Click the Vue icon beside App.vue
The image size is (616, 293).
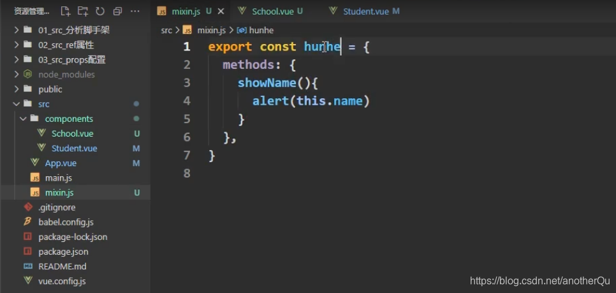[35, 162]
